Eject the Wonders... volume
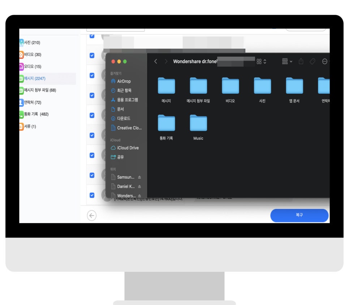 [139, 196]
